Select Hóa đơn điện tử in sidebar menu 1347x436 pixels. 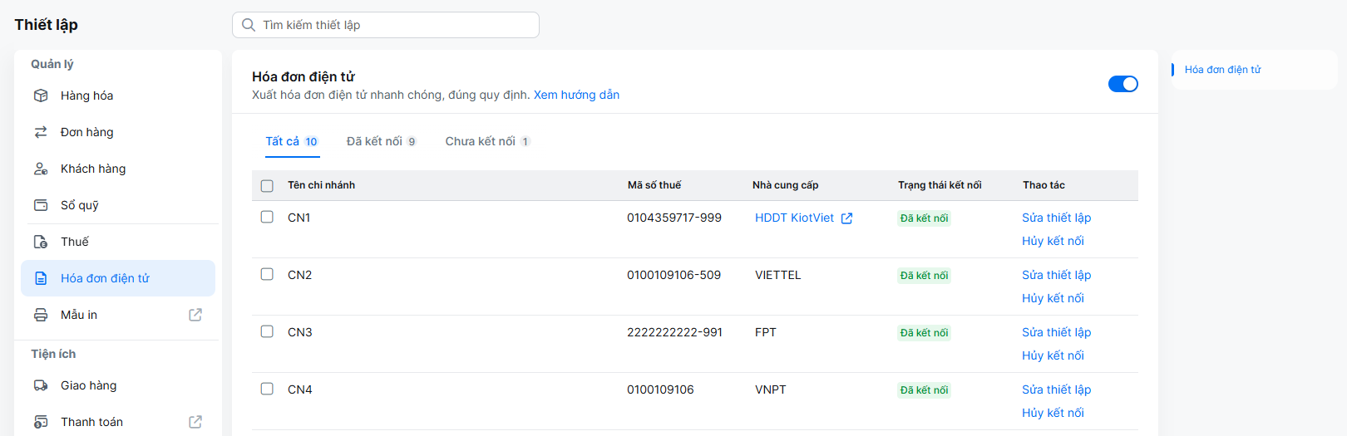coord(118,278)
